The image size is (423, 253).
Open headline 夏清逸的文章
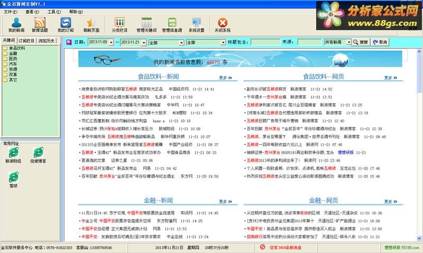[x=94, y=161]
